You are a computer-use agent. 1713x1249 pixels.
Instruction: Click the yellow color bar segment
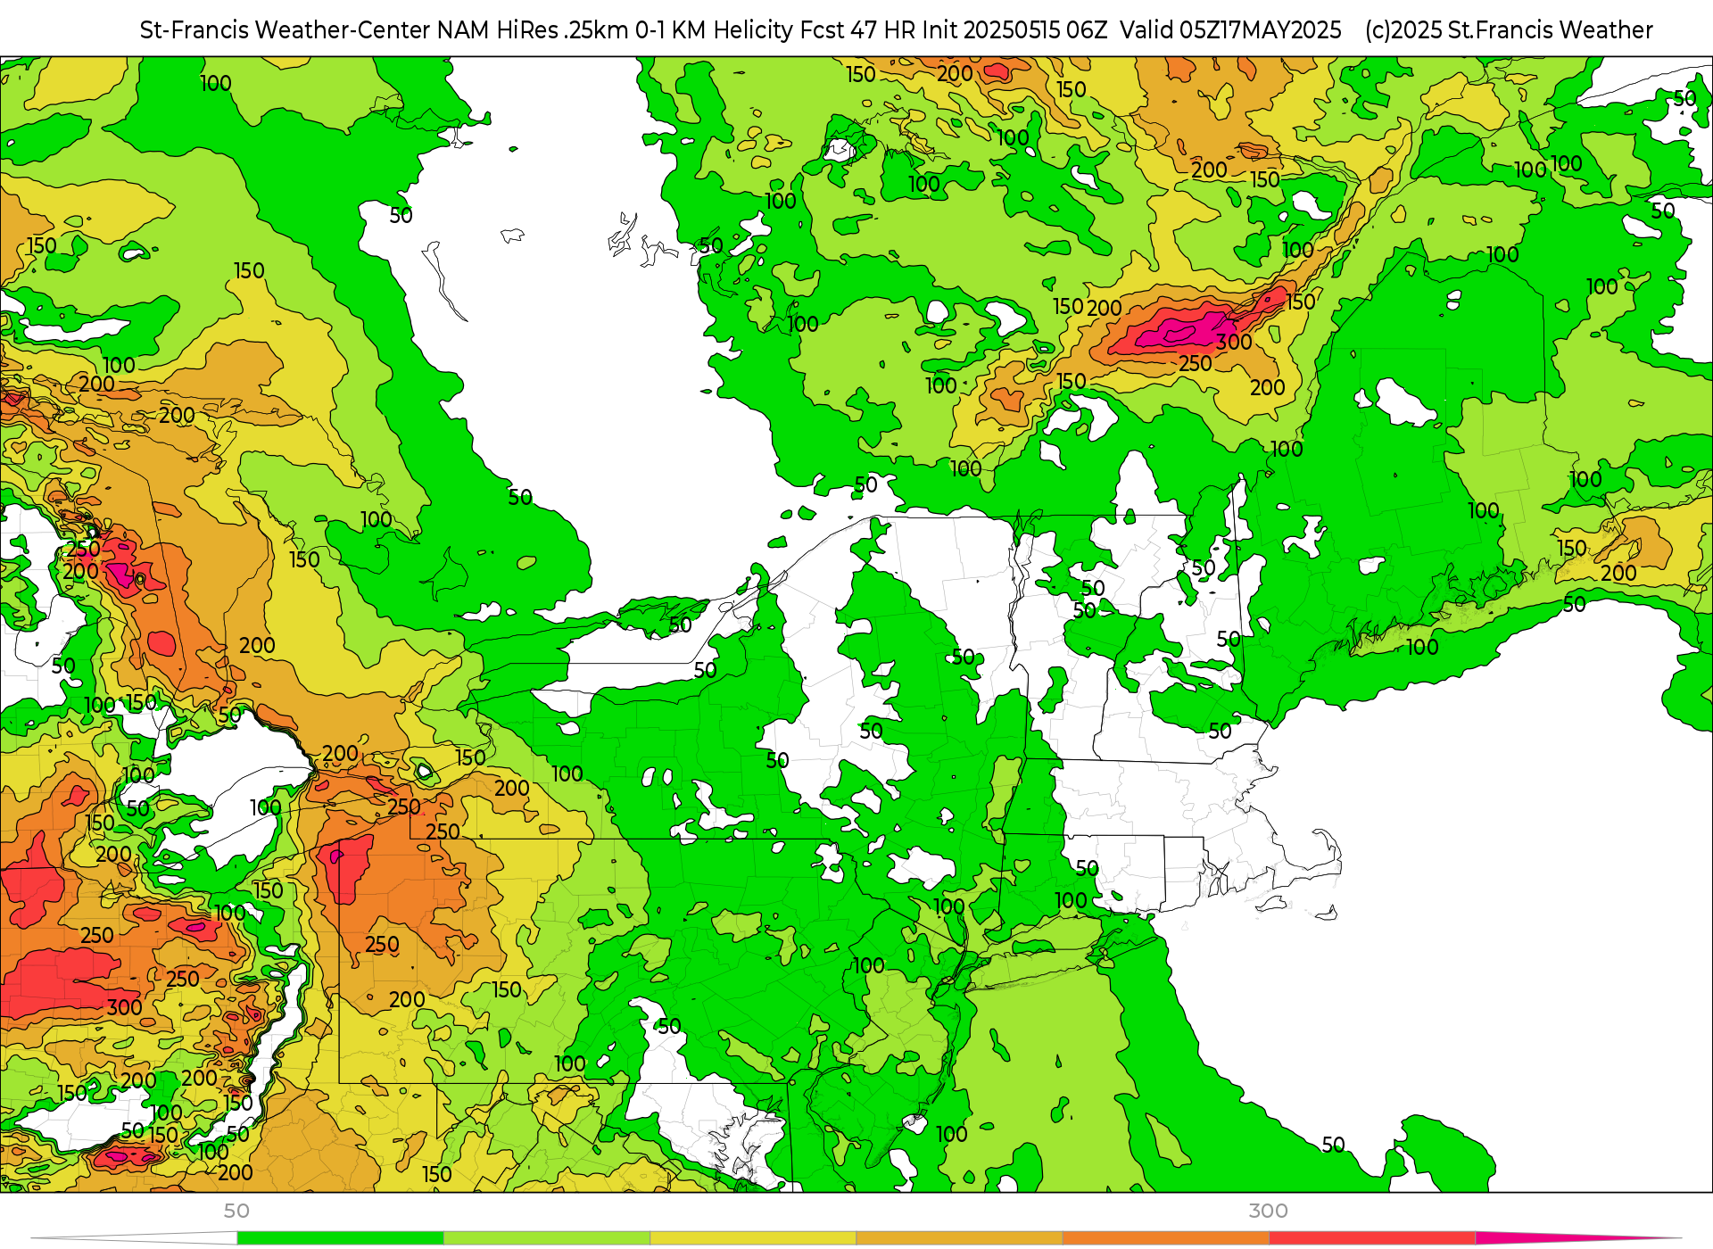[x=753, y=1238]
